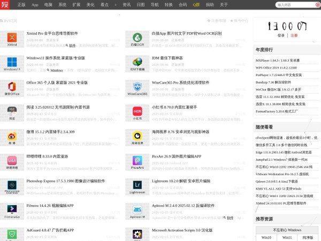
Task: Open WiseCare365 Pro 系统优化清理软件 title
Action: (x=181, y=82)
